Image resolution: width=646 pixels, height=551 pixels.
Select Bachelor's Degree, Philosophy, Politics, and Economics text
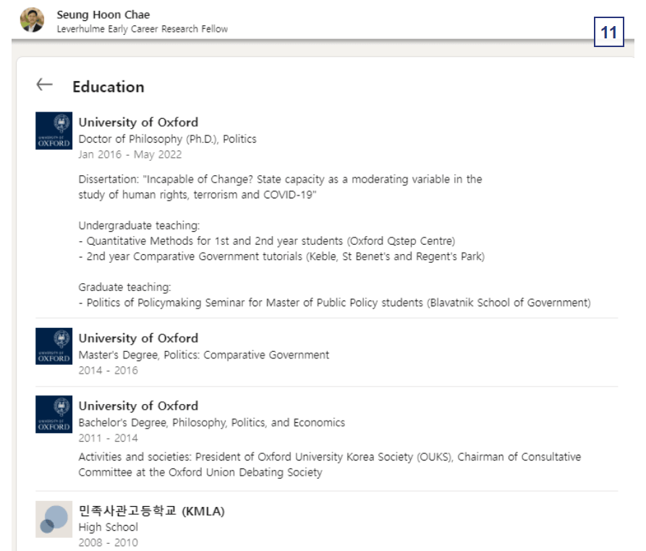click(x=212, y=423)
